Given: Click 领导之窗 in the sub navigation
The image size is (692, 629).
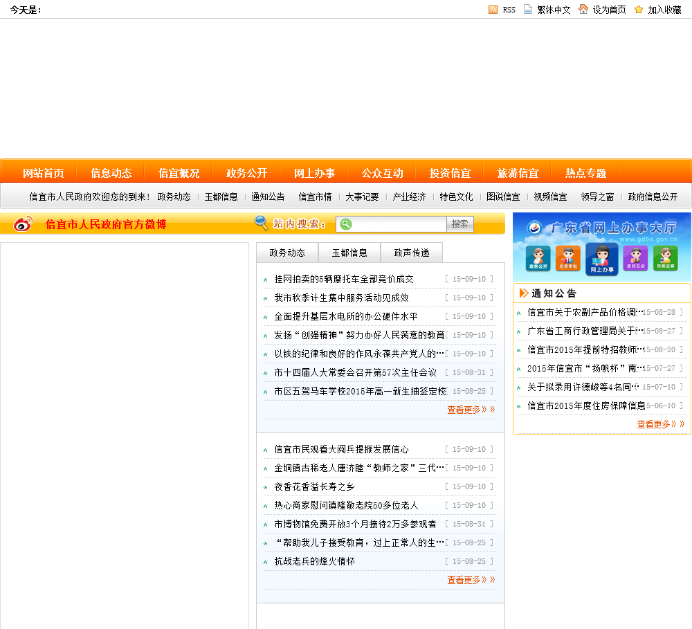Looking at the screenshot, I should pyautogui.click(x=598, y=197).
